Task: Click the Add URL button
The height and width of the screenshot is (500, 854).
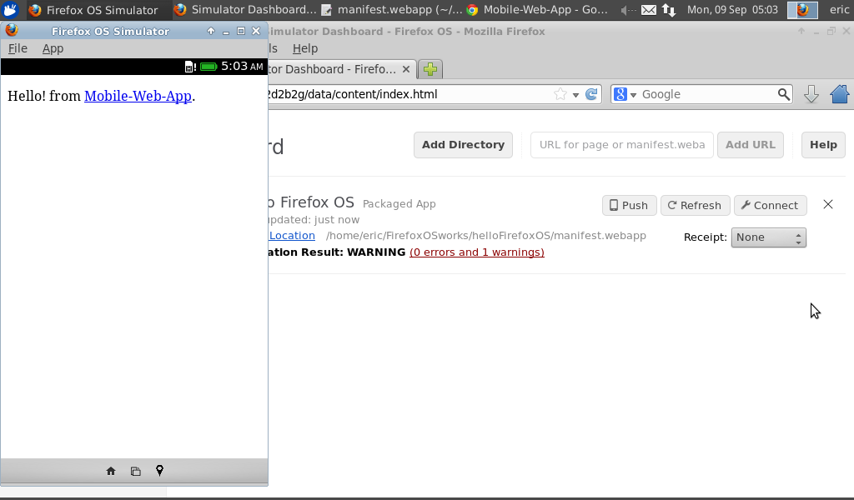Action: tap(751, 145)
